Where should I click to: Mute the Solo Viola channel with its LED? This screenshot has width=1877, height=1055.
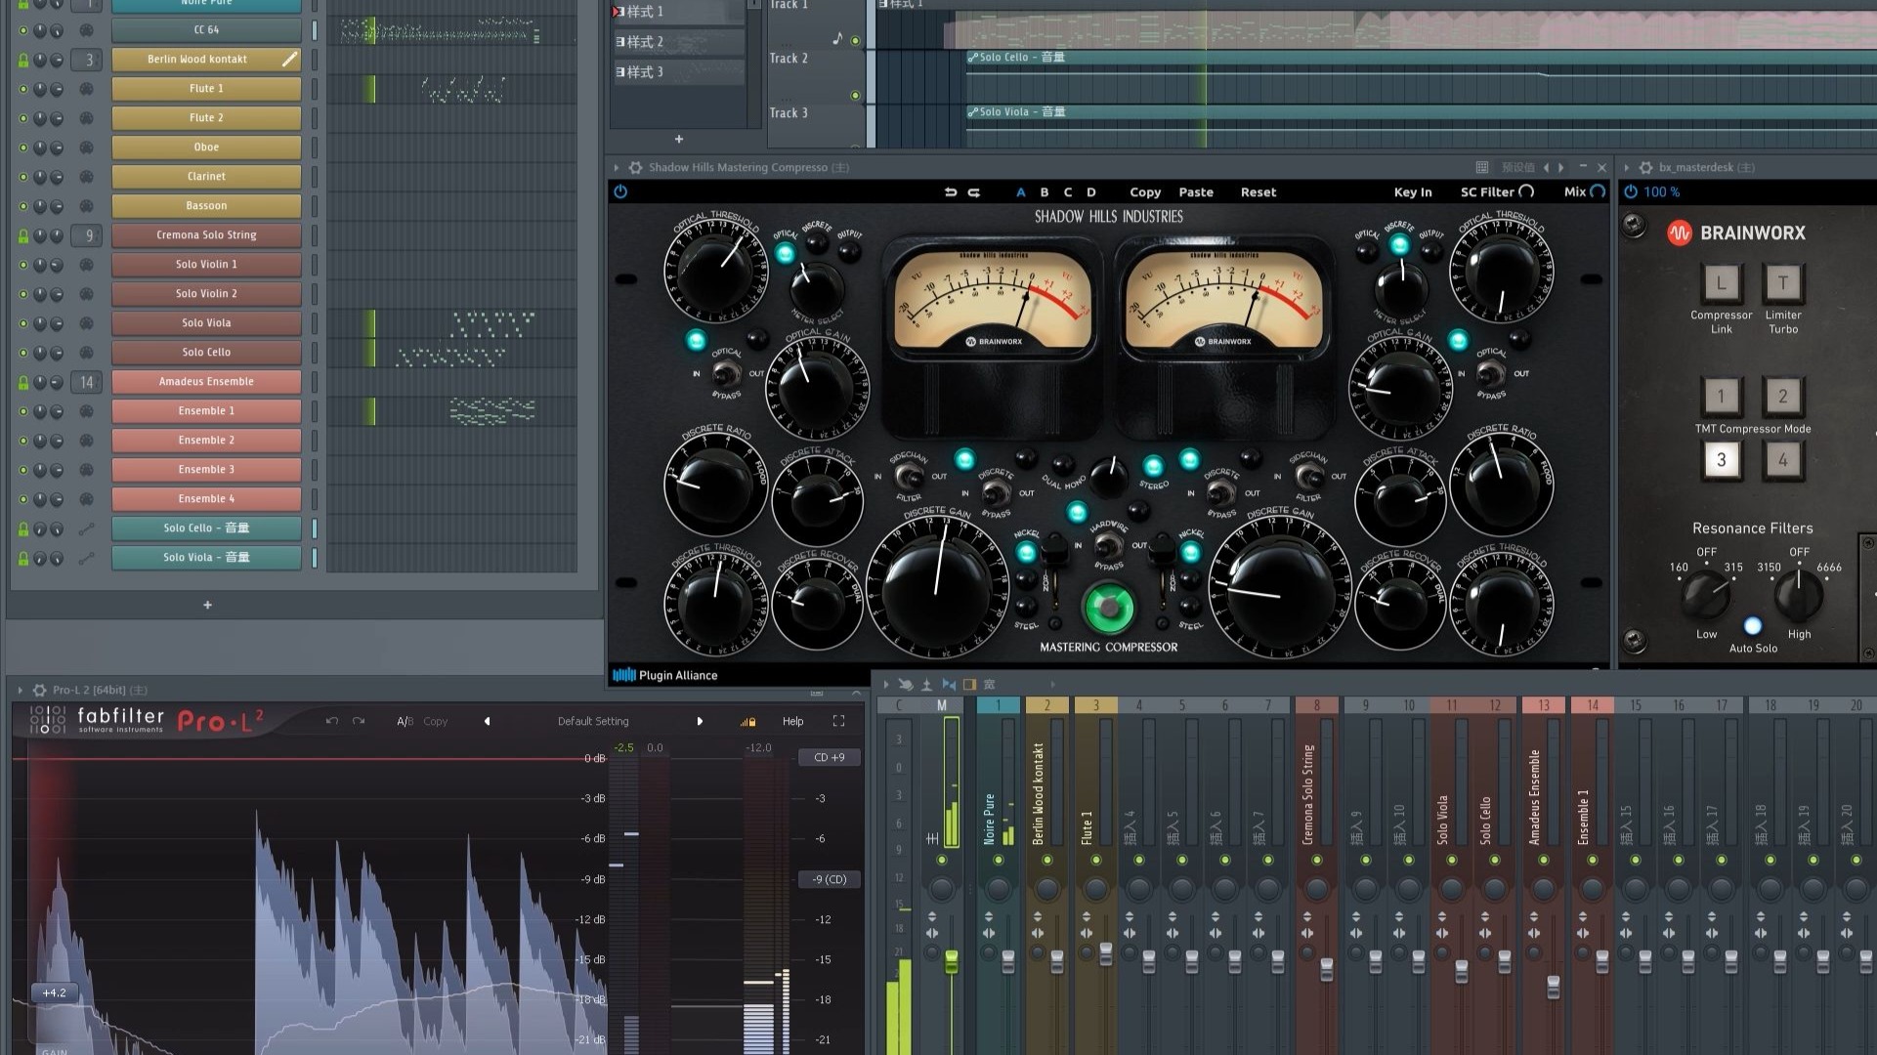coord(23,323)
